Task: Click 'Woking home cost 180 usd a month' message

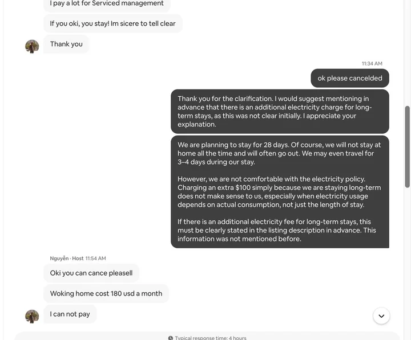Action: [x=106, y=293]
